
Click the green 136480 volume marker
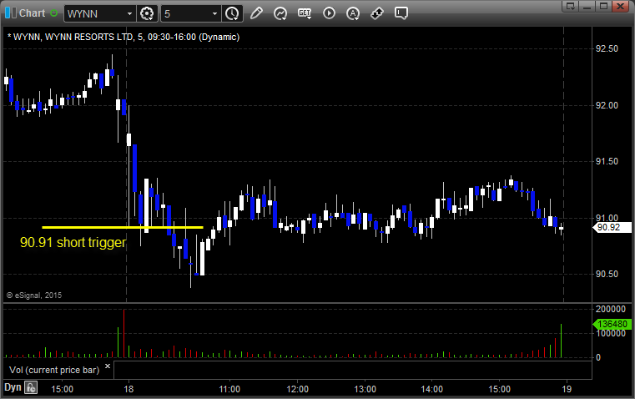tap(612, 324)
